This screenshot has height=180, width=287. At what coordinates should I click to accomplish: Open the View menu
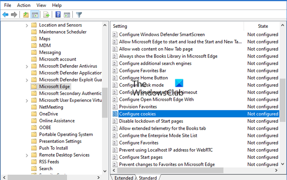[x=41, y=5]
